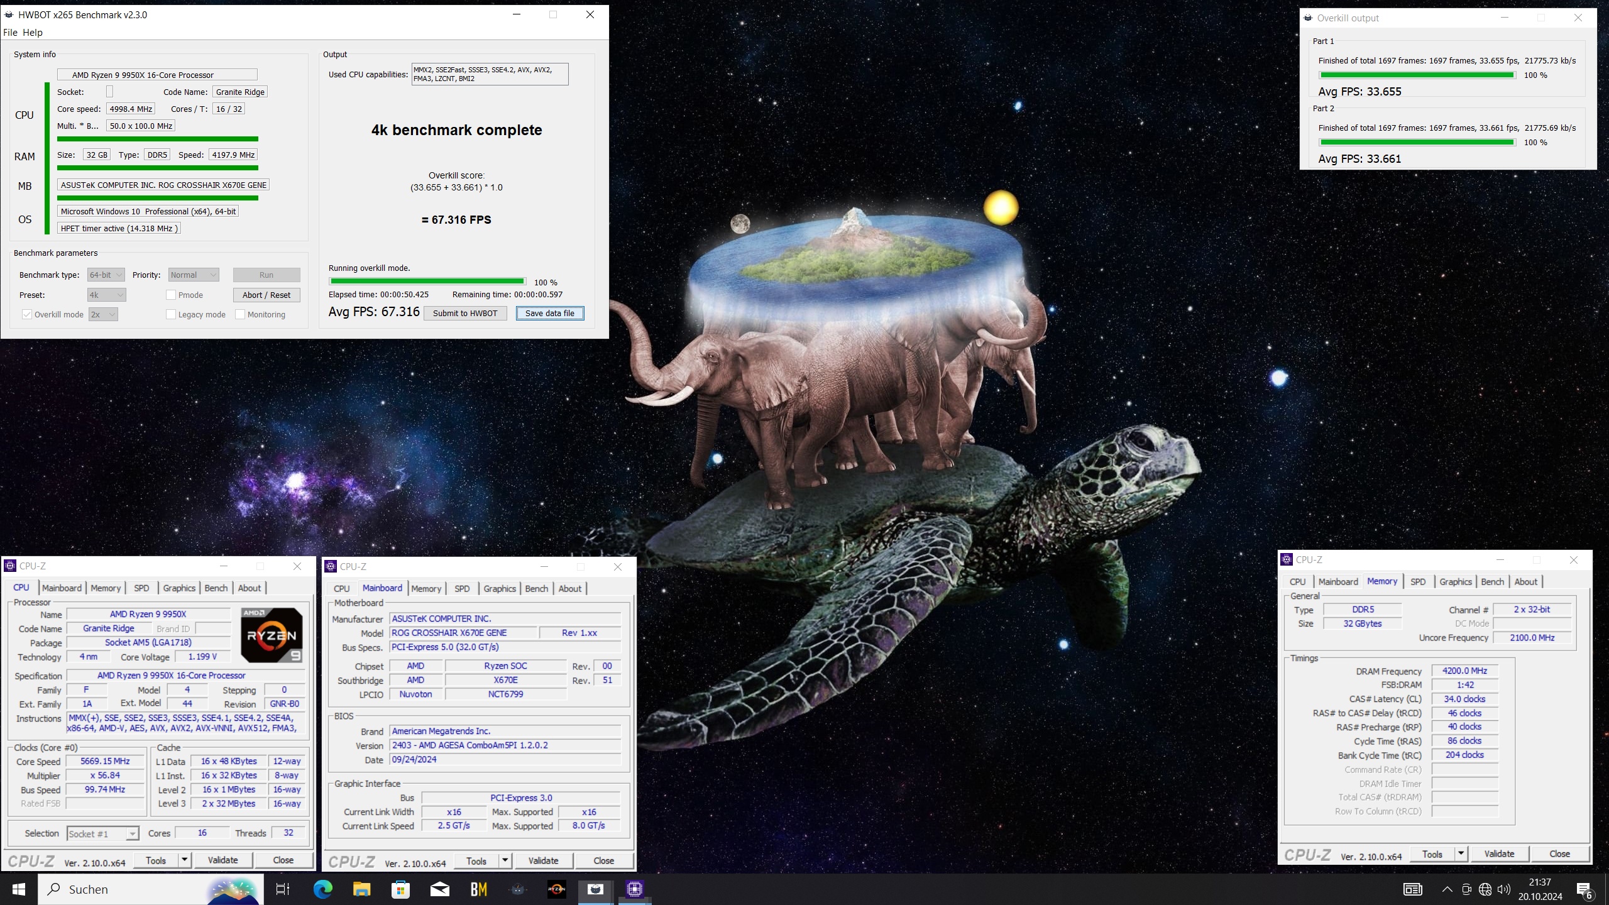Expand Tools arrow in CPU-Z Memory window
The height and width of the screenshot is (905, 1609).
click(x=1461, y=853)
